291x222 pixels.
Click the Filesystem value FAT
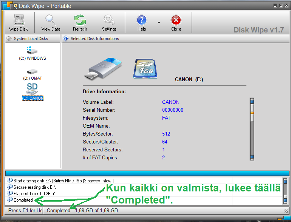point(166,118)
